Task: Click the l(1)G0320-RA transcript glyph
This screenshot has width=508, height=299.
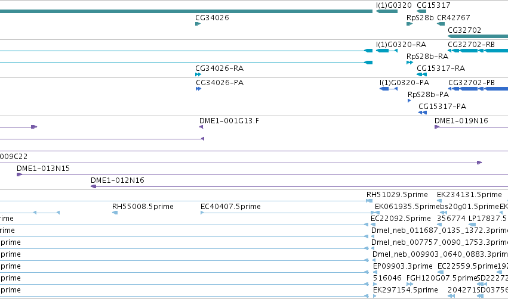Action: 386,51
